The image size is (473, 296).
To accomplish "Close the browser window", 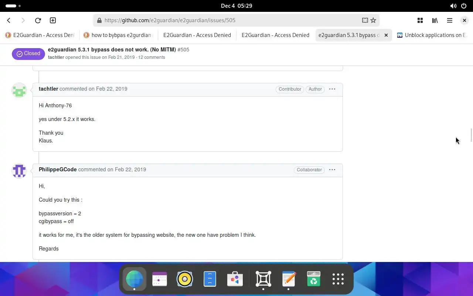I will (465, 20).
